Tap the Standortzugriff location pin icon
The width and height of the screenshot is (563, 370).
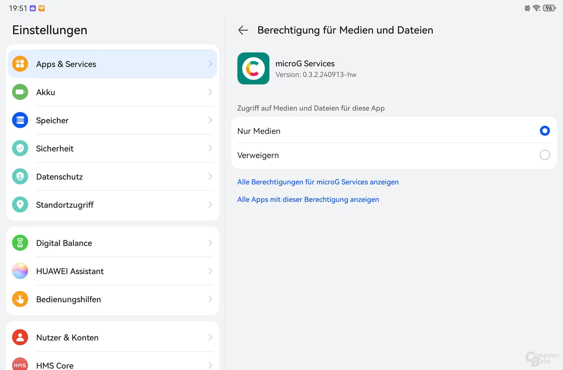click(x=20, y=205)
